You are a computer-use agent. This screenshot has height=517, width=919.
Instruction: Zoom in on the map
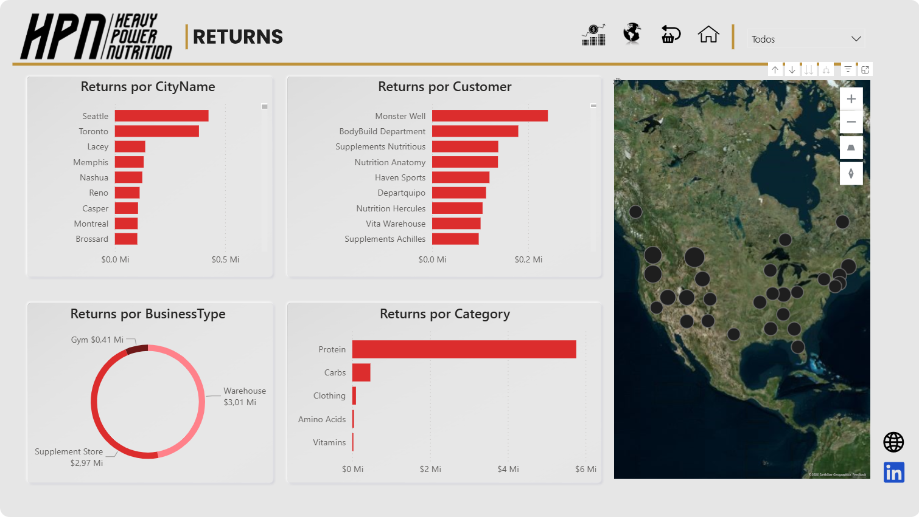pyautogui.click(x=851, y=99)
